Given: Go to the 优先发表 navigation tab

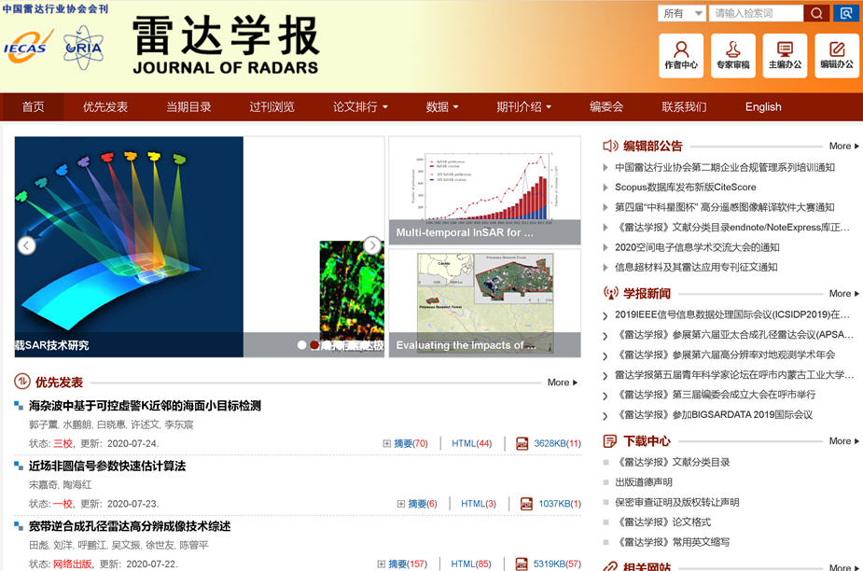Looking at the screenshot, I should point(105,107).
